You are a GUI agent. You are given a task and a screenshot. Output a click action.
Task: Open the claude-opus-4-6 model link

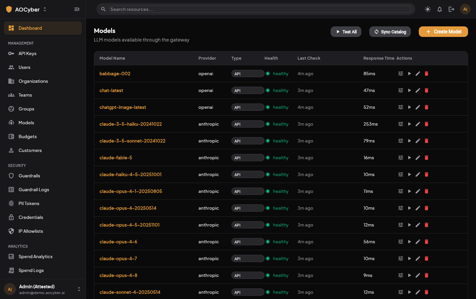[118, 242]
